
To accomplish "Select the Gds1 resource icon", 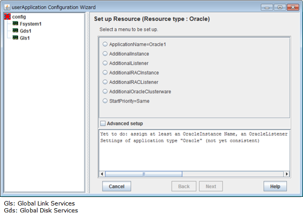I will 15,31.
